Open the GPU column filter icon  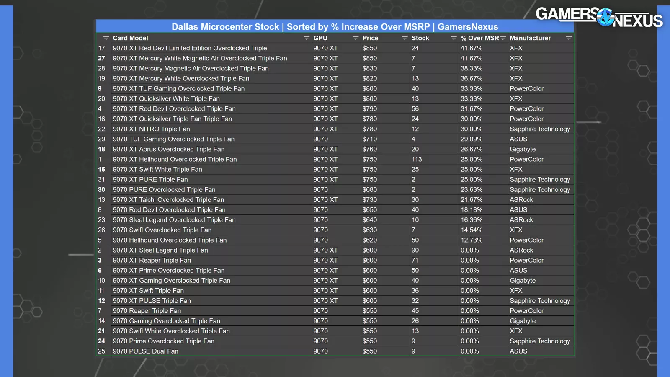356,38
